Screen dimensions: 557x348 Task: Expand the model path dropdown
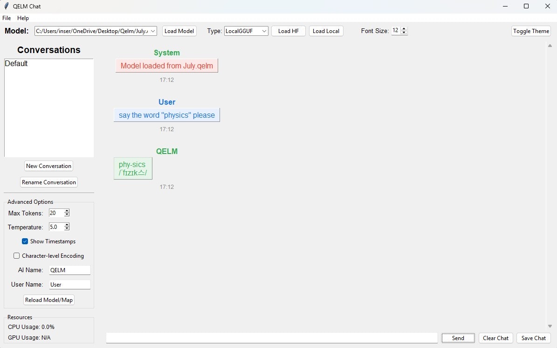coord(153,31)
